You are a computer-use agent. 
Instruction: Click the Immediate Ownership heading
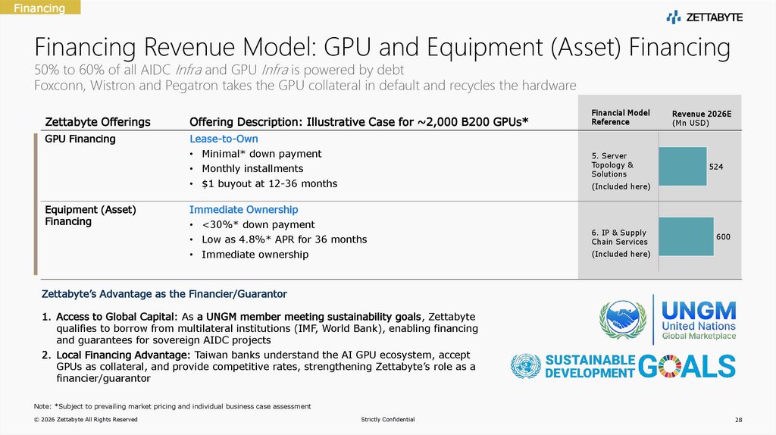click(243, 210)
